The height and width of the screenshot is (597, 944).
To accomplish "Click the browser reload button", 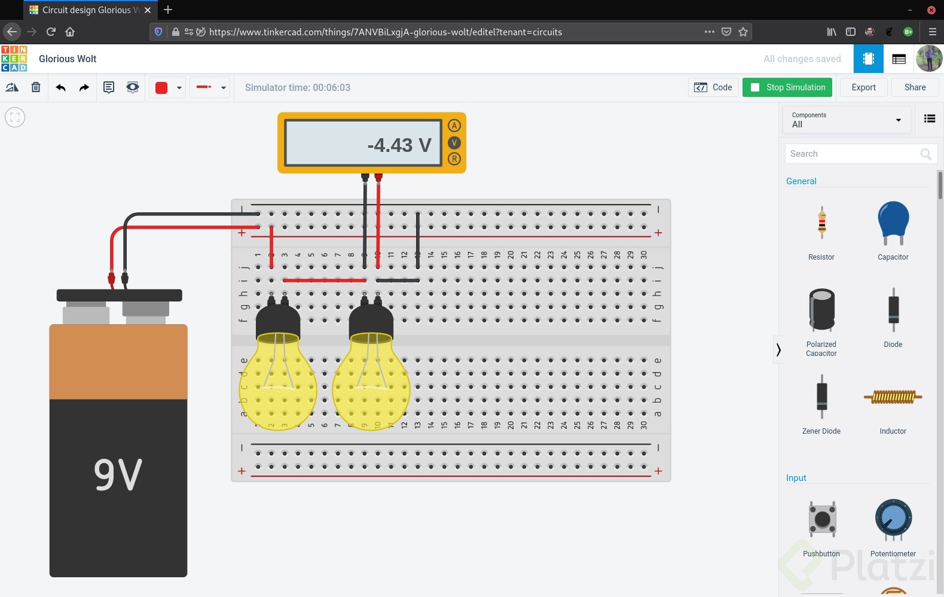I will tap(51, 32).
